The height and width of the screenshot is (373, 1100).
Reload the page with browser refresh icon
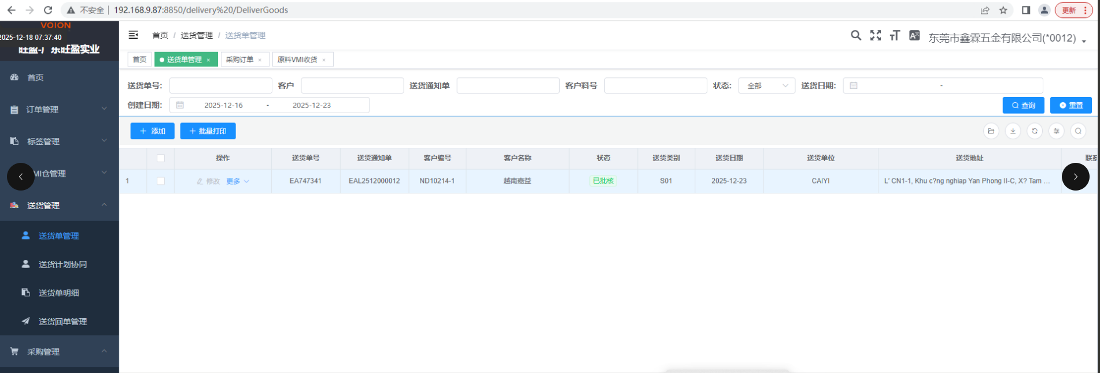tap(48, 10)
